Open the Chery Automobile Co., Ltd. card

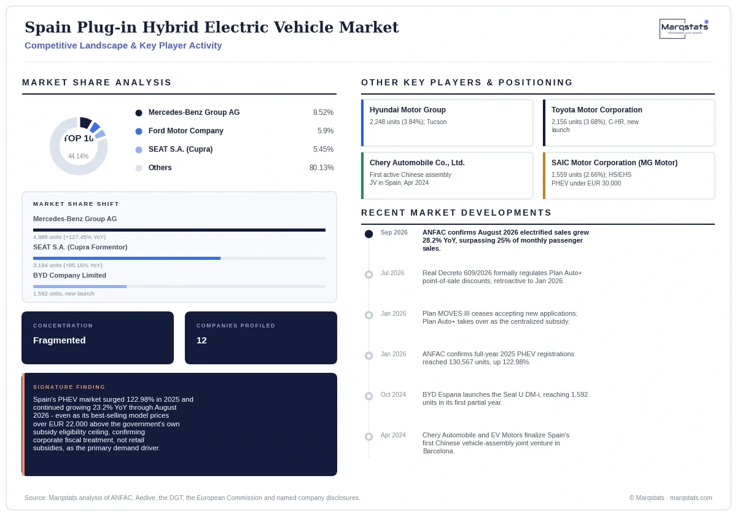click(x=447, y=176)
